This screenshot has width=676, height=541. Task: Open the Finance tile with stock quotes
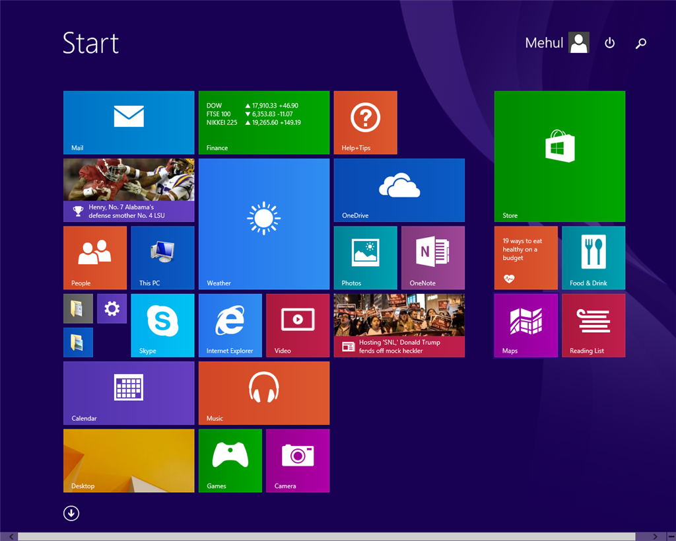pyautogui.click(x=264, y=122)
